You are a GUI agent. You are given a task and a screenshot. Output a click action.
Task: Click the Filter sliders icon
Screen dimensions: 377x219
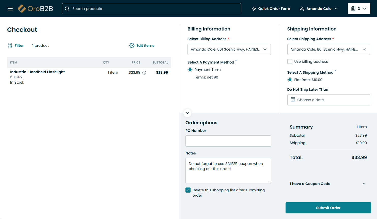point(10,45)
